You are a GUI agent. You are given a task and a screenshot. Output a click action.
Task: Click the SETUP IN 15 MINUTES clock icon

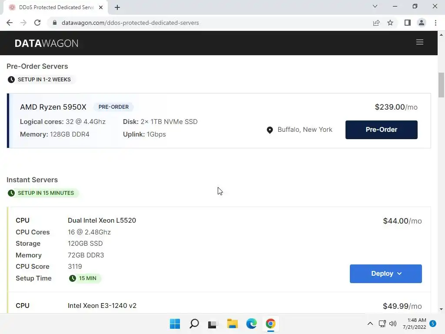(11, 193)
